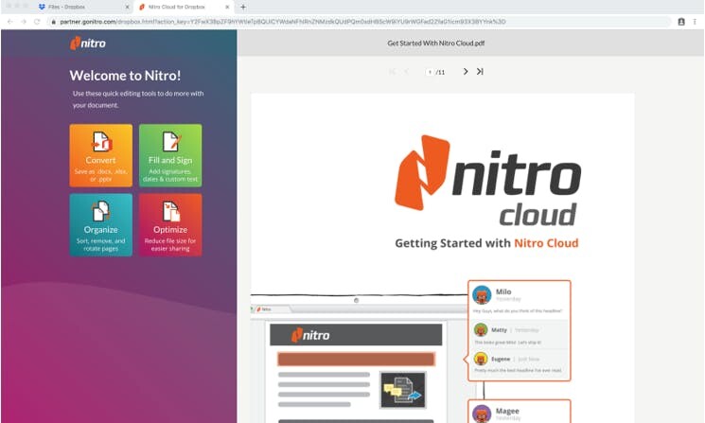Switch to the Files - Dropbox tab
The height and width of the screenshot is (423, 705).
(80, 7)
